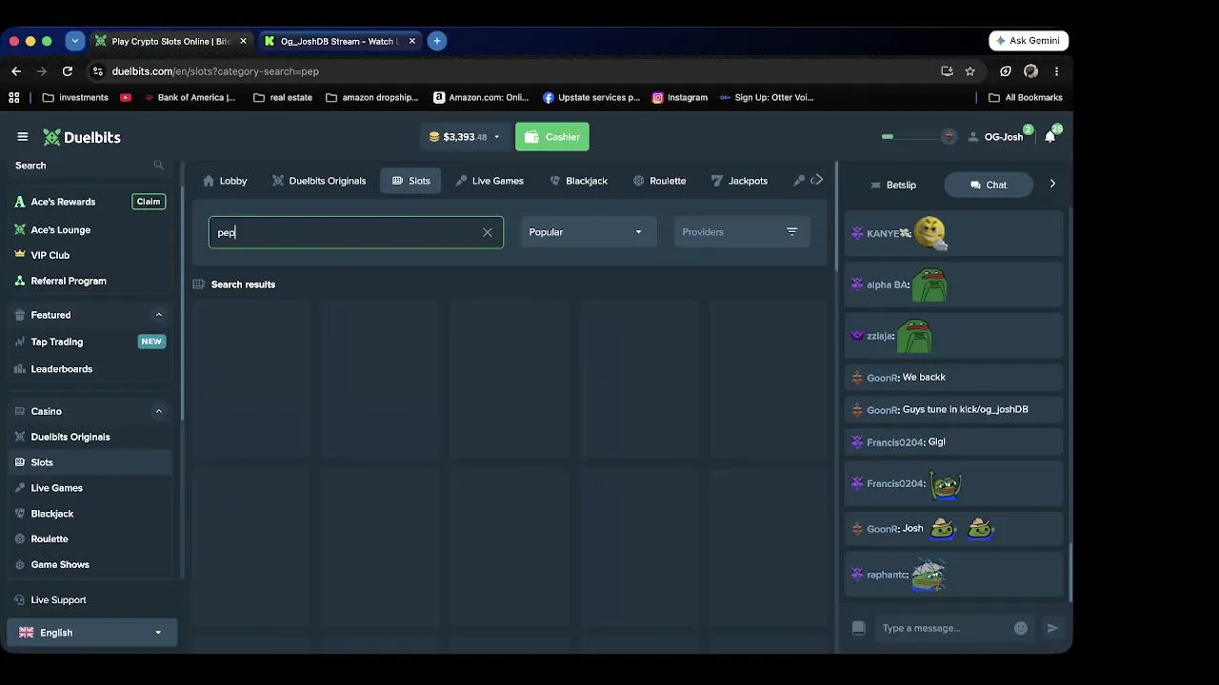Reload the page in Chrome

pyautogui.click(x=68, y=71)
